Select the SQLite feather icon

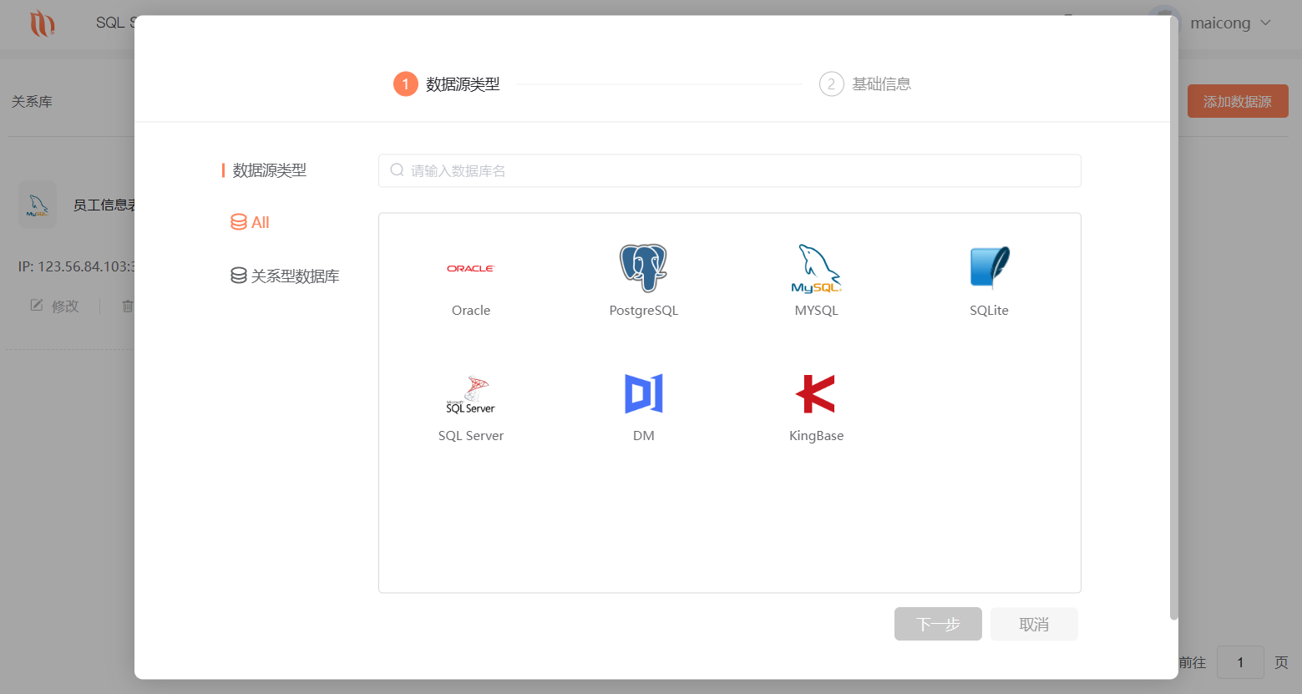click(x=990, y=267)
